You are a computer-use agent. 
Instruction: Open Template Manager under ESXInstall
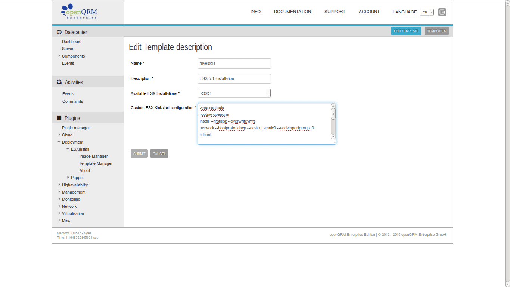tap(96, 163)
